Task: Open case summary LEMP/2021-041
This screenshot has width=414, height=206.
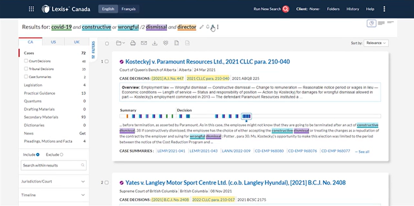Action: (172, 151)
